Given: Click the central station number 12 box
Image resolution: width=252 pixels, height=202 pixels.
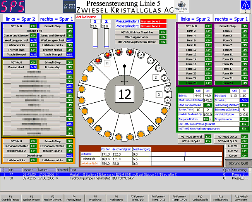Looking at the screenshot, I should (125, 94).
